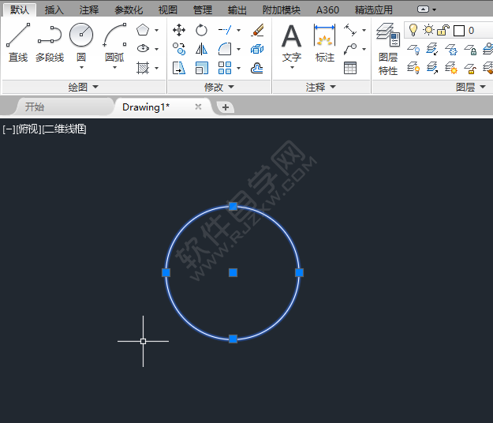Select the Line (直线) tool
Screen dimensions: 493x423
coord(18,43)
